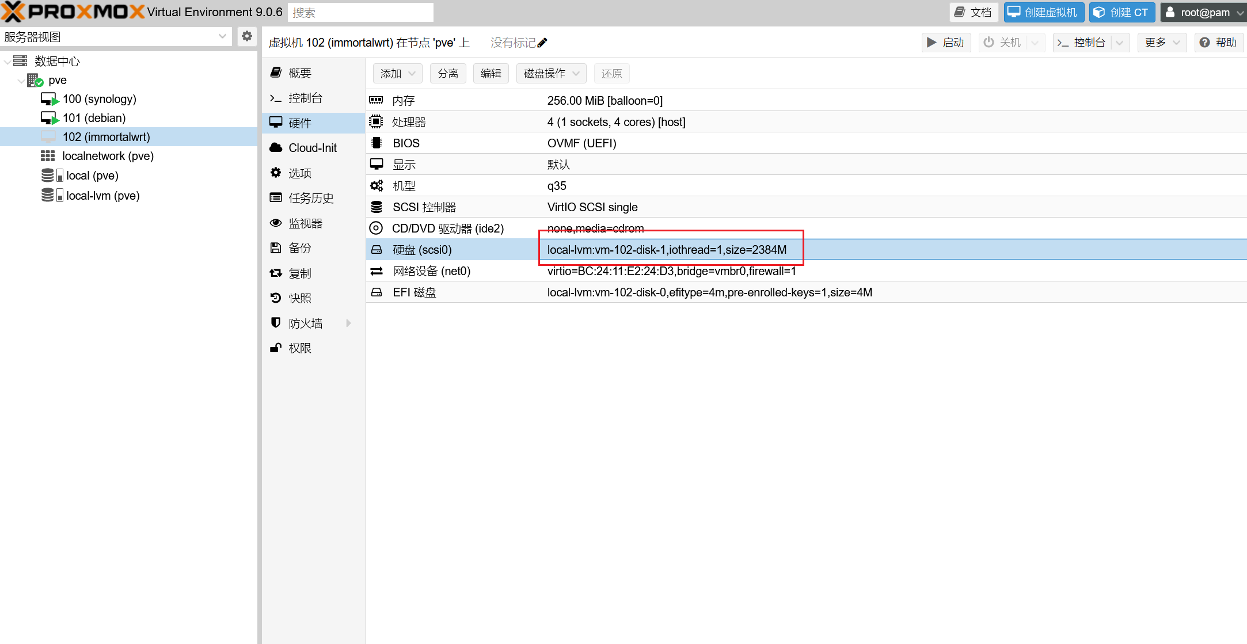Viewport: 1247px width, 644px height.
Task: Open the server view settings gear
Action: click(247, 36)
